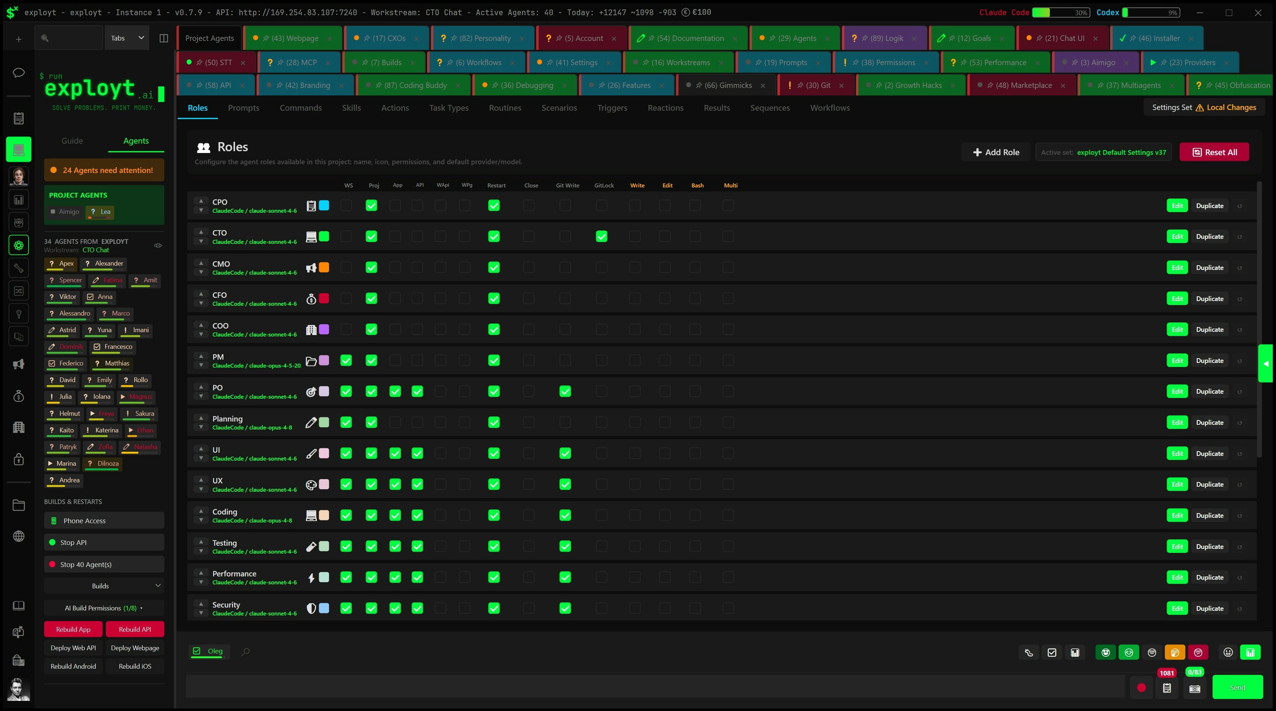Screen dimensions: 1276x711
Task: Click the orange color swatch for CMO
Action: (x=324, y=267)
